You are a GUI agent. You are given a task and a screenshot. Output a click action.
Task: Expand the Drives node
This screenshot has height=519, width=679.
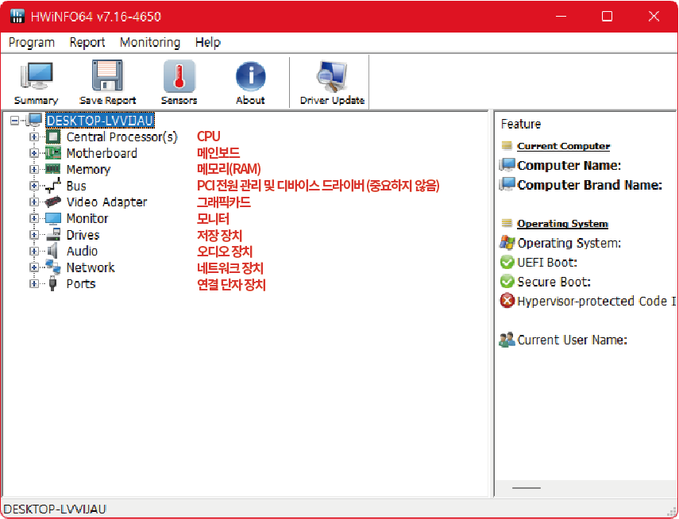(x=34, y=235)
